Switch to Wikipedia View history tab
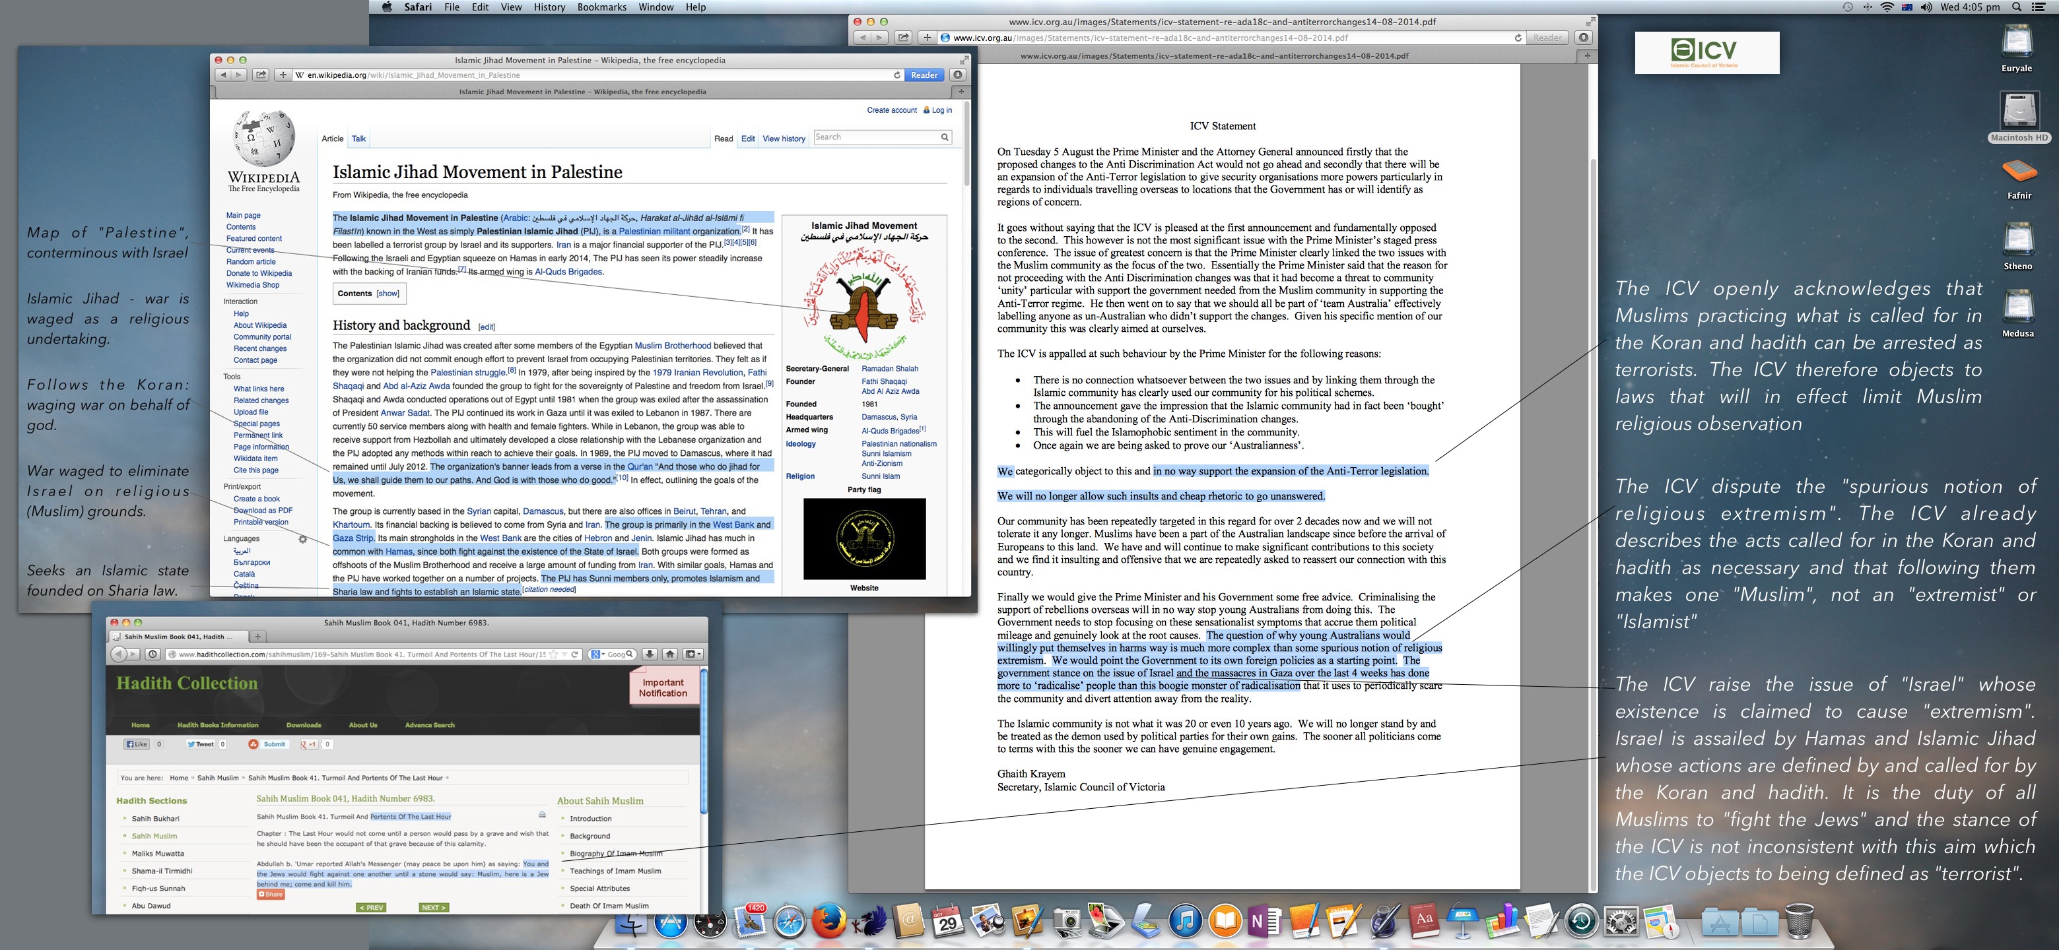This screenshot has height=950, width=2059. (x=784, y=139)
